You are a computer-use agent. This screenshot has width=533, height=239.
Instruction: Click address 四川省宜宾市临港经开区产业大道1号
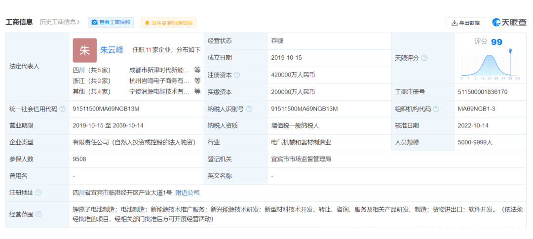122,193
